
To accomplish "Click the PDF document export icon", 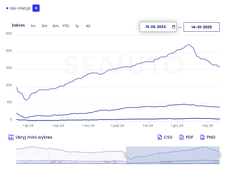I will click(181, 137).
